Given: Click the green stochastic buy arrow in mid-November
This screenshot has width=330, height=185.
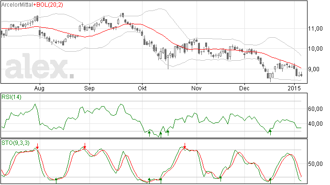Looking at the screenshot, I should [220, 179].
